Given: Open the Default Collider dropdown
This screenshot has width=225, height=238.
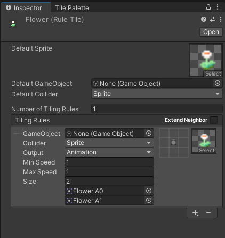Looking at the screenshot, I should [157, 94].
